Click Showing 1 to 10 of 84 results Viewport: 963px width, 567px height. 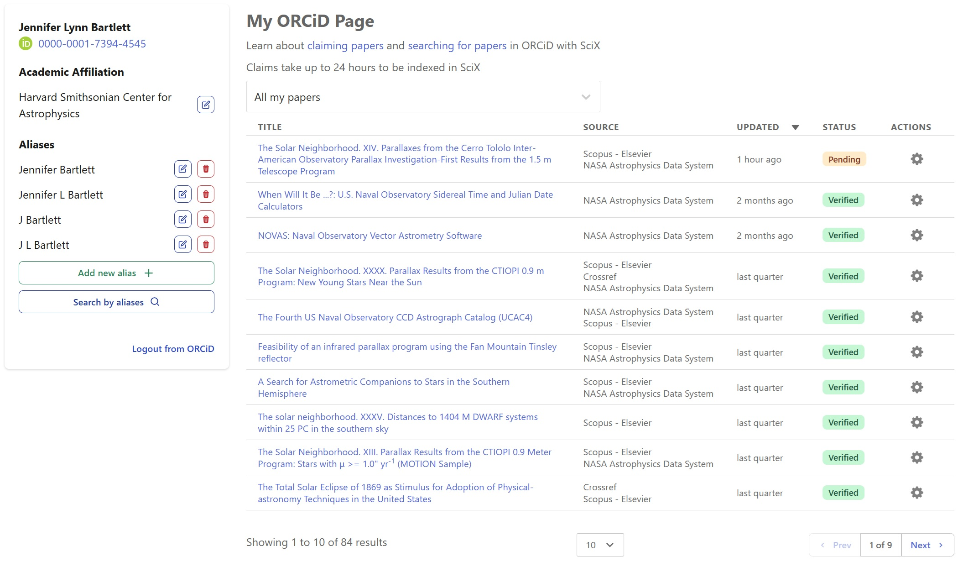(317, 542)
